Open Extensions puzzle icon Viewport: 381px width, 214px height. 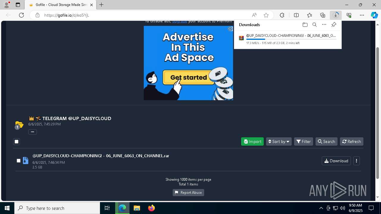[x=282, y=15]
